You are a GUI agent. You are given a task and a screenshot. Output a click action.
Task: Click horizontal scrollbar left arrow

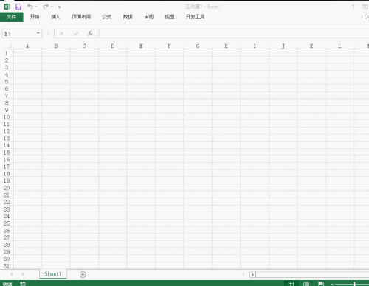click(x=252, y=274)
